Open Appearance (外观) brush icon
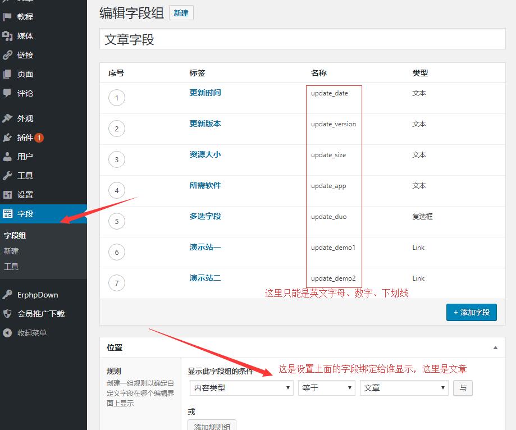 coord(7,118)
